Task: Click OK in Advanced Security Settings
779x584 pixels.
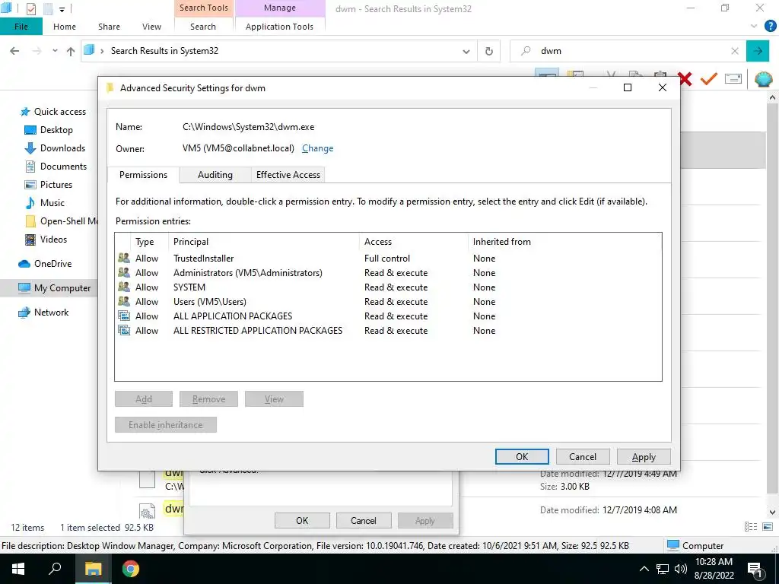Action: [522, 457]
